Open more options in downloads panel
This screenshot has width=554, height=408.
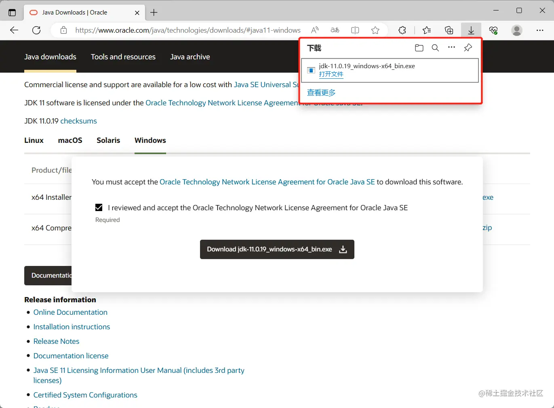tap(451, 48)
